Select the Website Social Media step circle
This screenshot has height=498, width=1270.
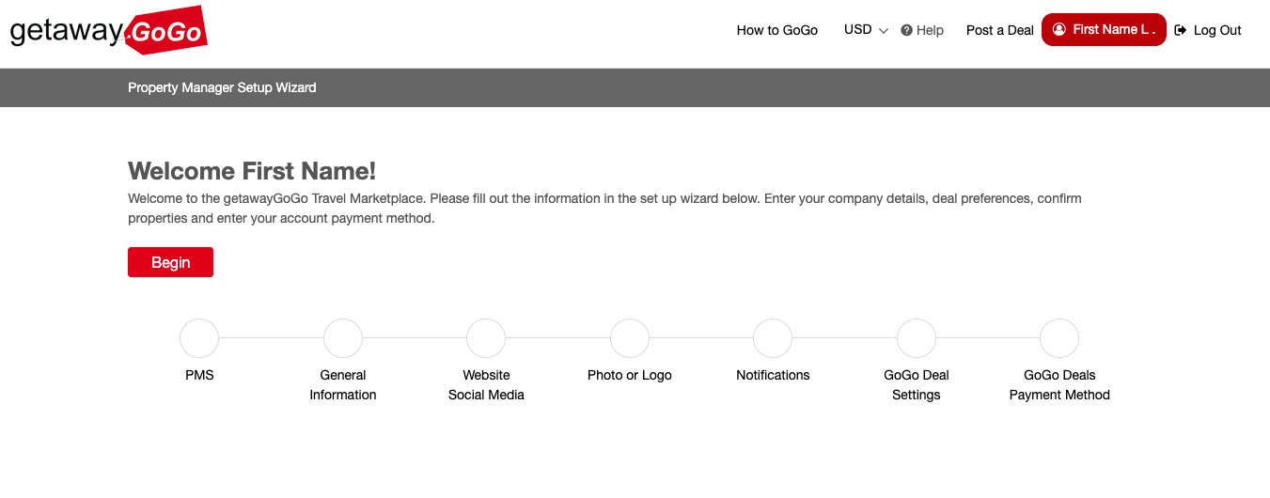(x=486, y=338)
